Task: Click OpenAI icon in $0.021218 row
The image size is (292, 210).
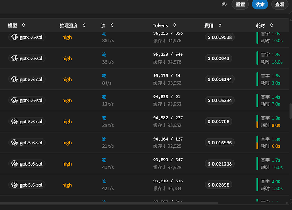Action: [14, 163]
